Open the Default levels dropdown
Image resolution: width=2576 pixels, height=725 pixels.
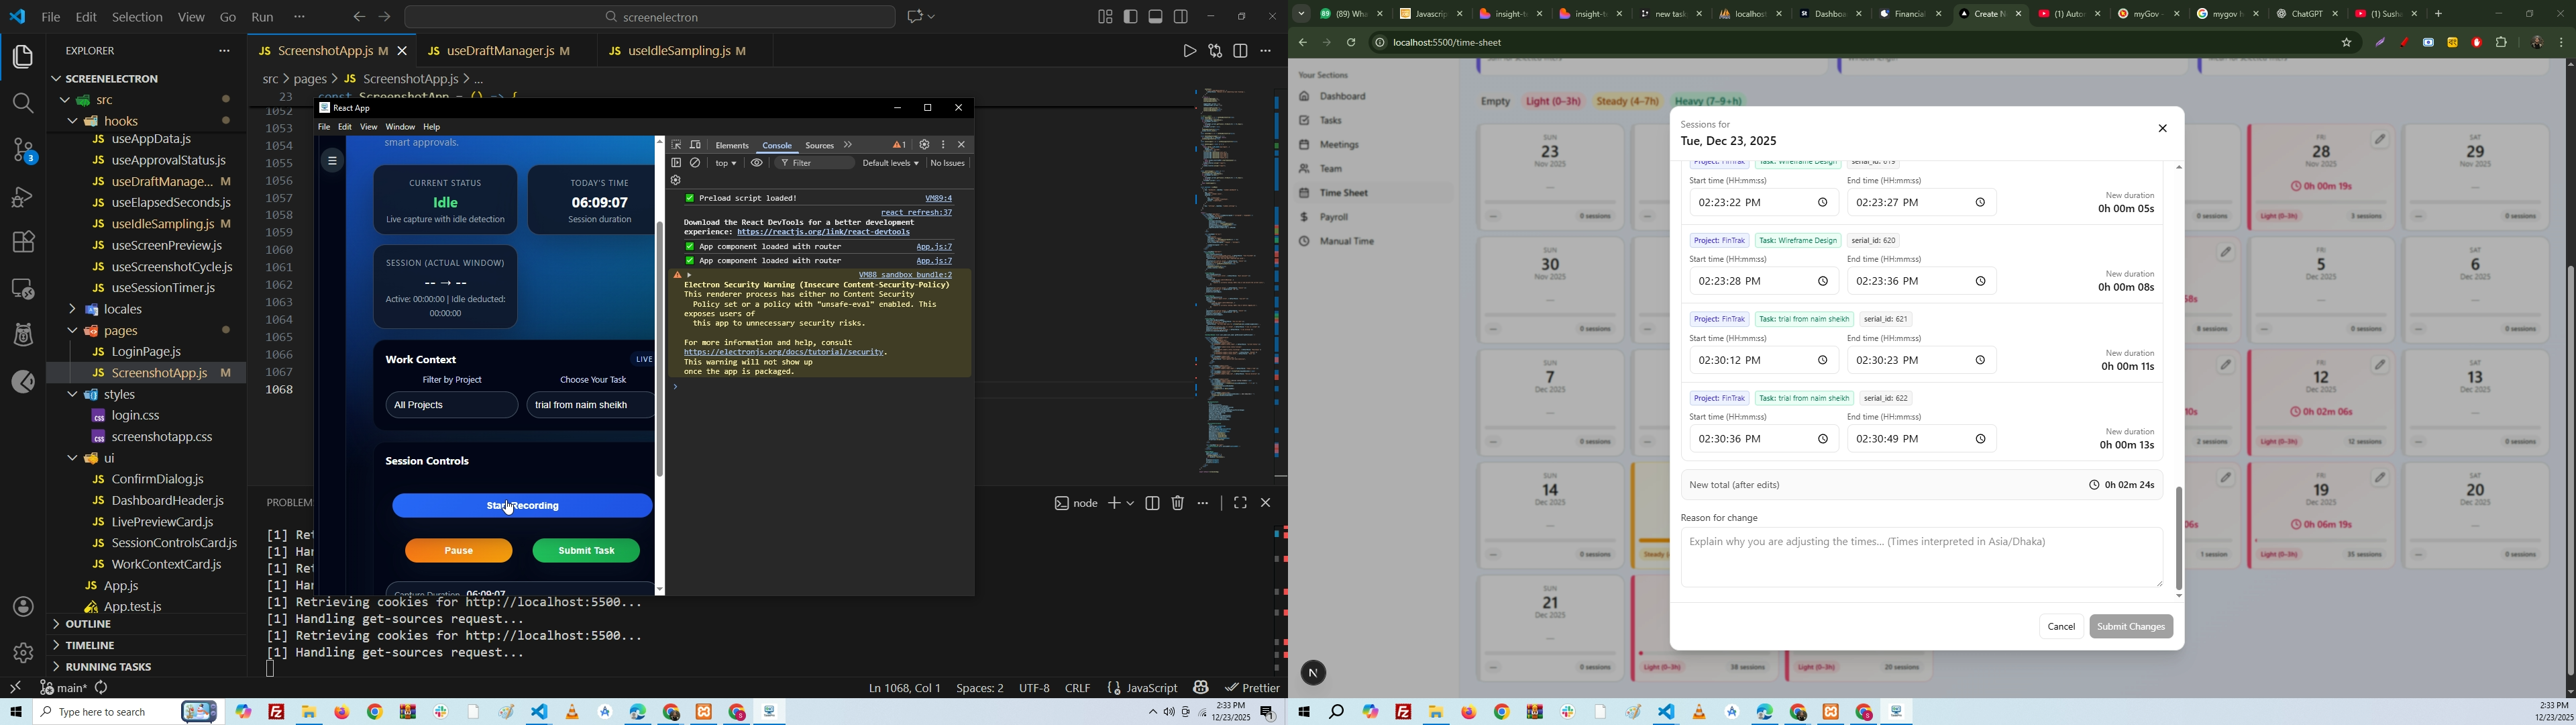tap(890, 163)
